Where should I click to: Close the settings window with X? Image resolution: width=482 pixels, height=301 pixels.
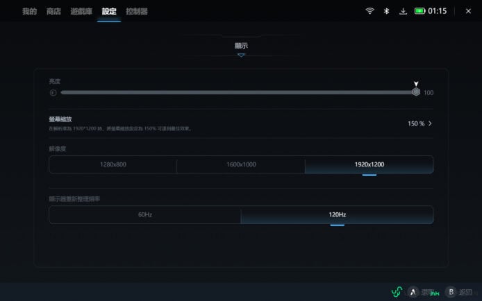tap(467, 11)
